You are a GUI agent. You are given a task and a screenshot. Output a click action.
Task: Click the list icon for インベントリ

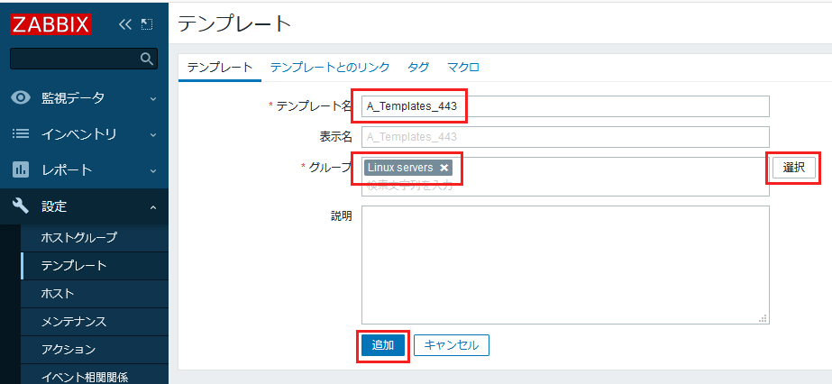coord(21,133)
